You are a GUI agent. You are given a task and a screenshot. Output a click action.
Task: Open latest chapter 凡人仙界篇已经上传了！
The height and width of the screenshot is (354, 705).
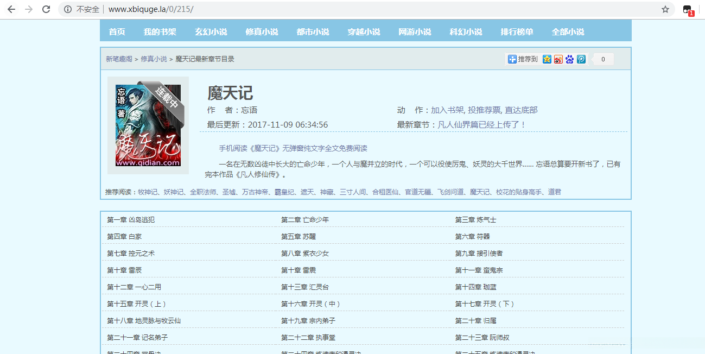482,125
